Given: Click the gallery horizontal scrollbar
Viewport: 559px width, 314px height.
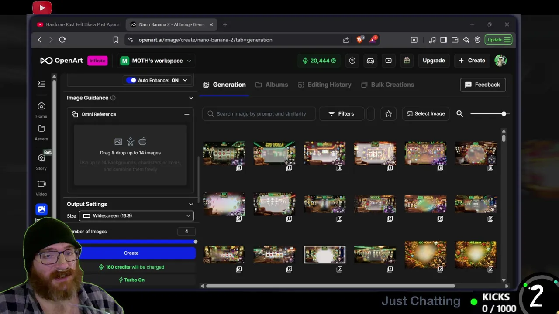Looking at the screenshot, I should 330,286.
